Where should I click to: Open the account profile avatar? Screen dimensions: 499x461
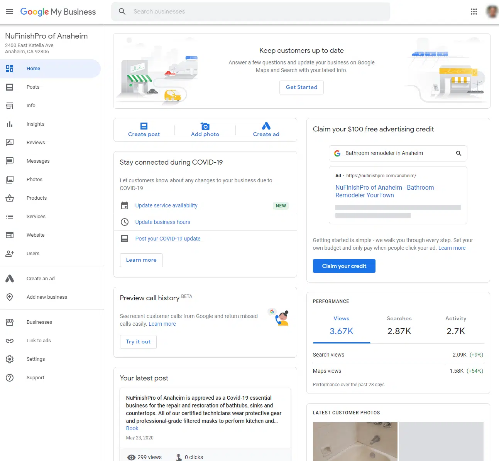[x=492, y=12]
